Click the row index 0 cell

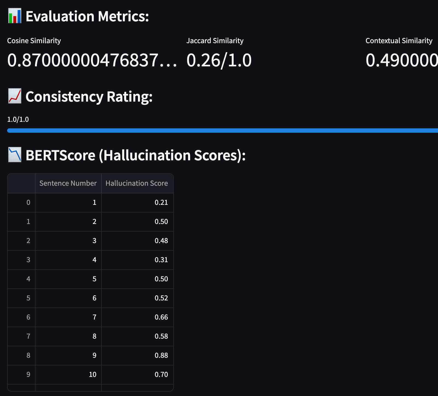pos(28,202)
